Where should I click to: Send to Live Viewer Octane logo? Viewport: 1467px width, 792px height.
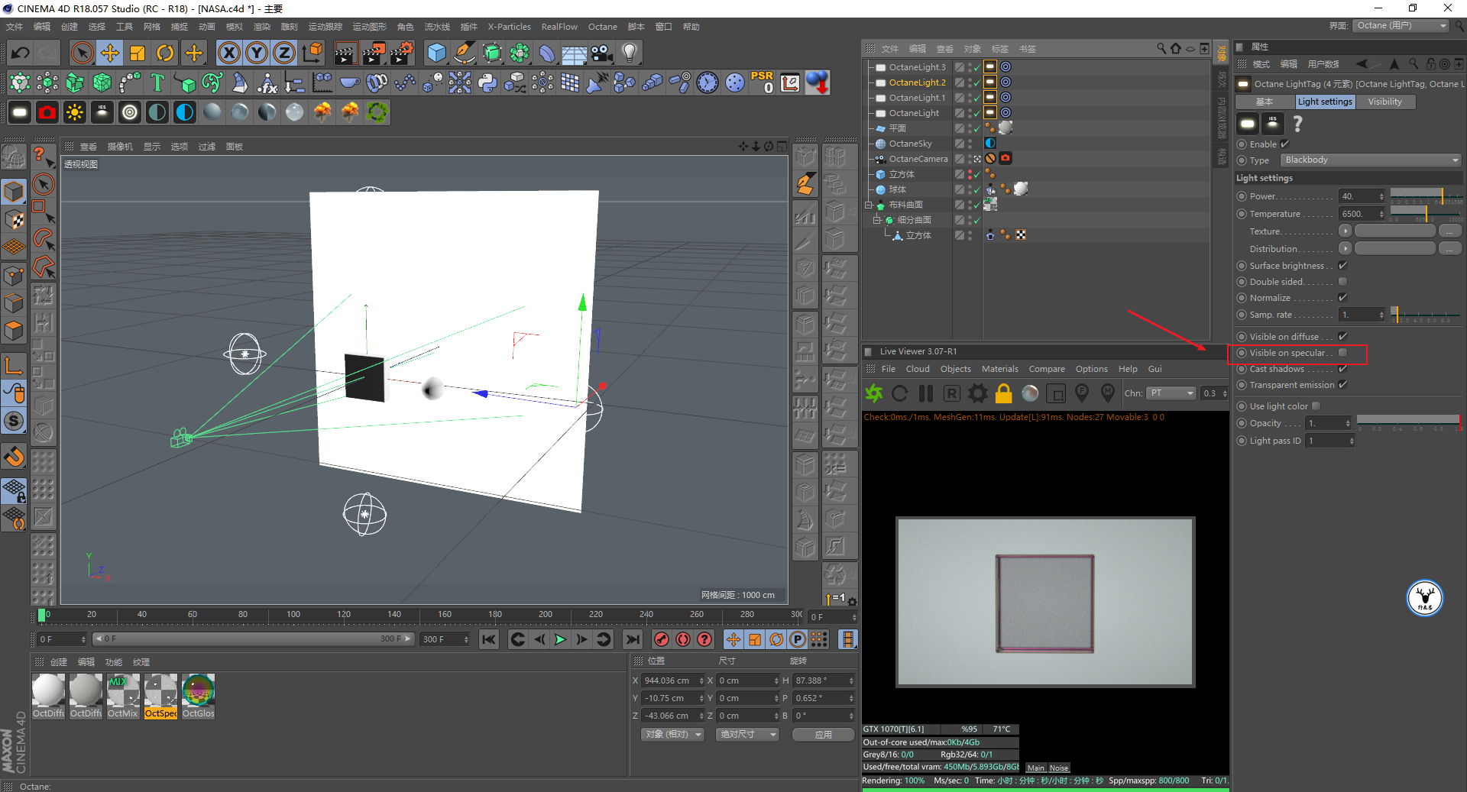[874, 393]
